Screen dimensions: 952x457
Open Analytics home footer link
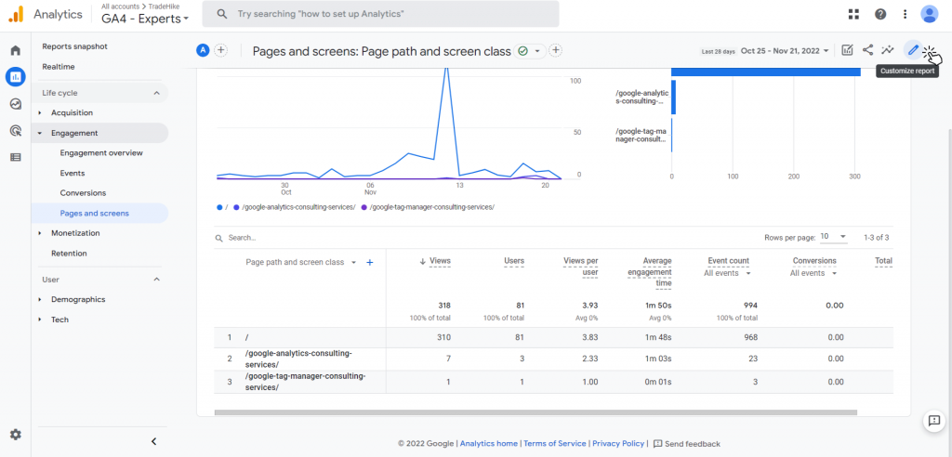(x=489, y=444)
